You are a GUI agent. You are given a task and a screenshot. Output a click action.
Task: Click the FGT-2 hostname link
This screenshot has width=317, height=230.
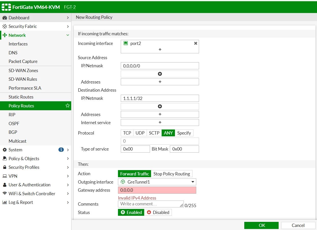(x=70, y=7)
